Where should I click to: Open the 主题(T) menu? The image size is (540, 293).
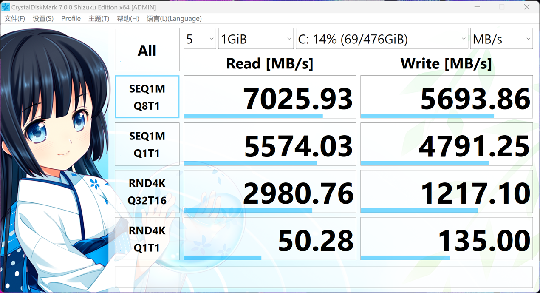(99, 19)
